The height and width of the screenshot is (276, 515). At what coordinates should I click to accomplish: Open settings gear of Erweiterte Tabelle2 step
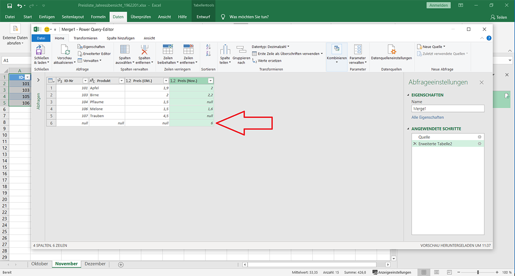480,144
